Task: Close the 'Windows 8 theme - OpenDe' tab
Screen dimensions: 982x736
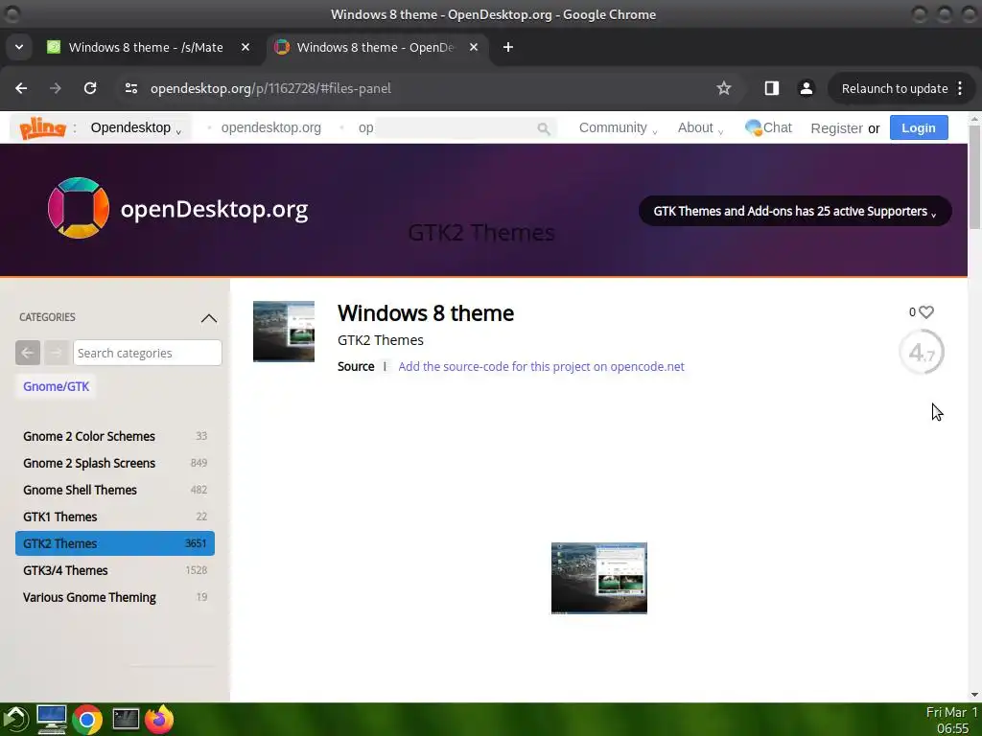Action: tap(474, 47)
